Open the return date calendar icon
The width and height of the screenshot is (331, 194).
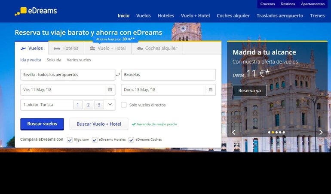click(211, 90)
